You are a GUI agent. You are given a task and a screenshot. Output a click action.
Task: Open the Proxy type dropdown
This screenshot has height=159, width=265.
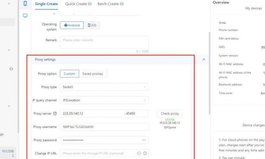click(104, 87)
